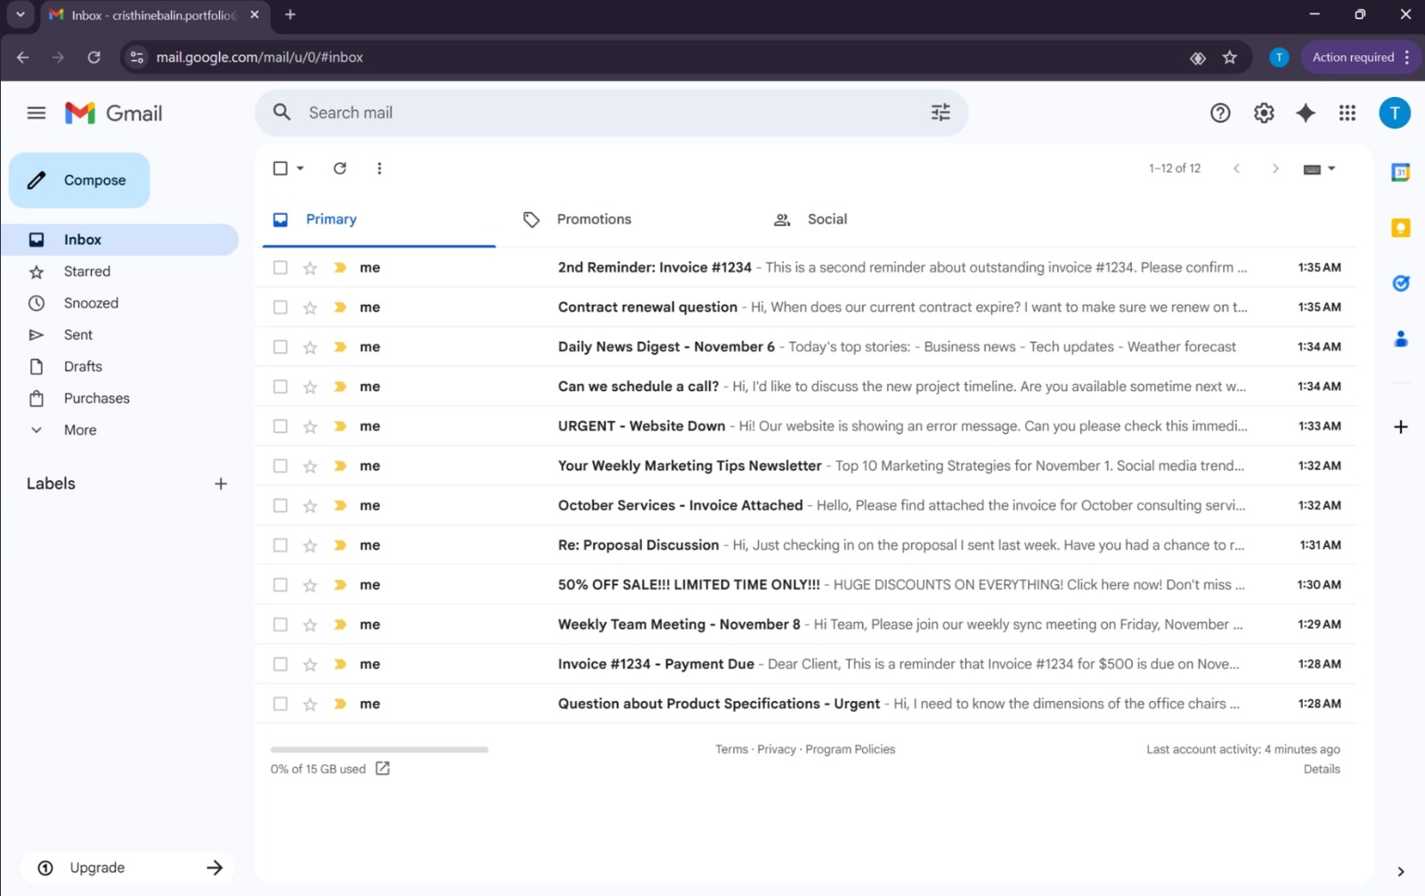Open the Terms link
1425x896 pixels.
click(731, 749)
